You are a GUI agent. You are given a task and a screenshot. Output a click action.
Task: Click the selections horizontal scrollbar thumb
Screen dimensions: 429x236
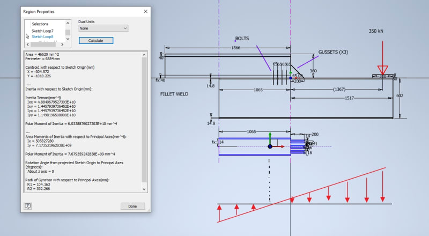(43, 45)
